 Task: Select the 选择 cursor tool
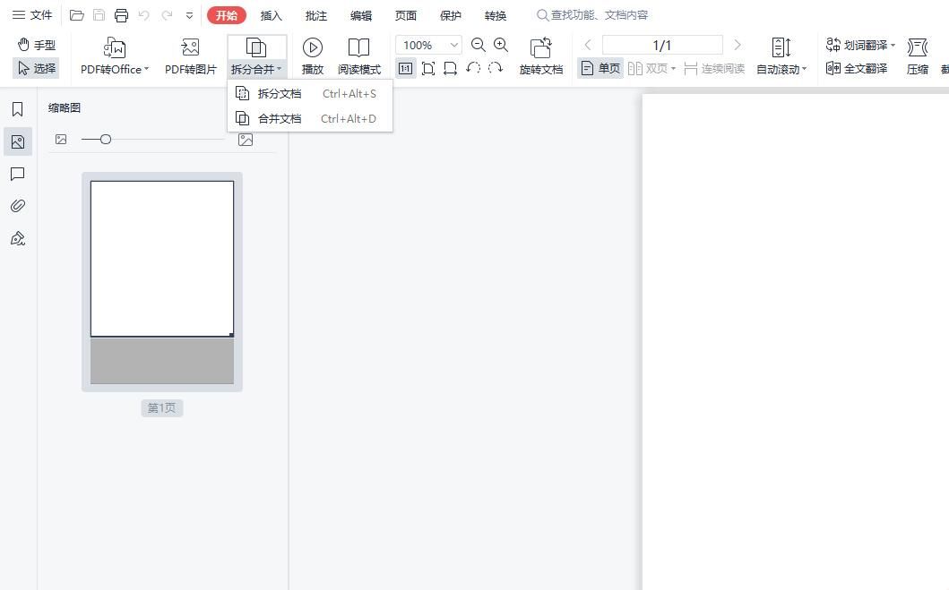pyautogui.click(x=37, y=68)
